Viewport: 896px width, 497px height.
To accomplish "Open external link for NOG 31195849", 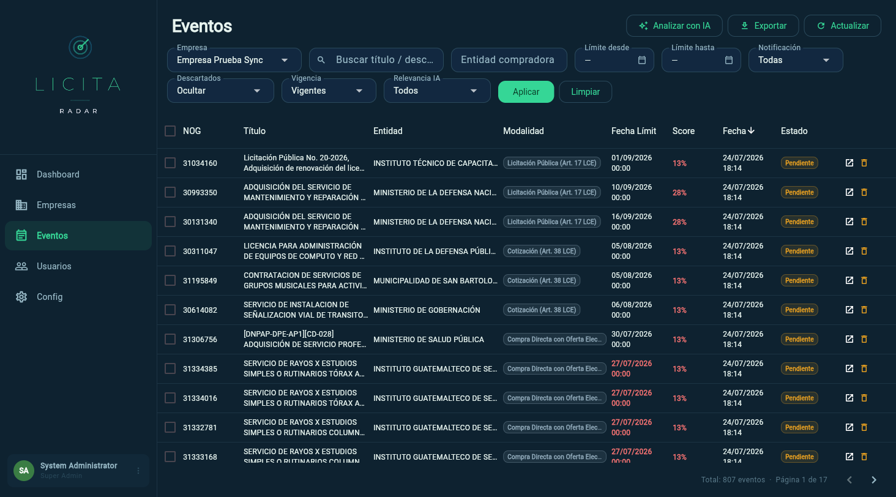I will coord(849,280).
